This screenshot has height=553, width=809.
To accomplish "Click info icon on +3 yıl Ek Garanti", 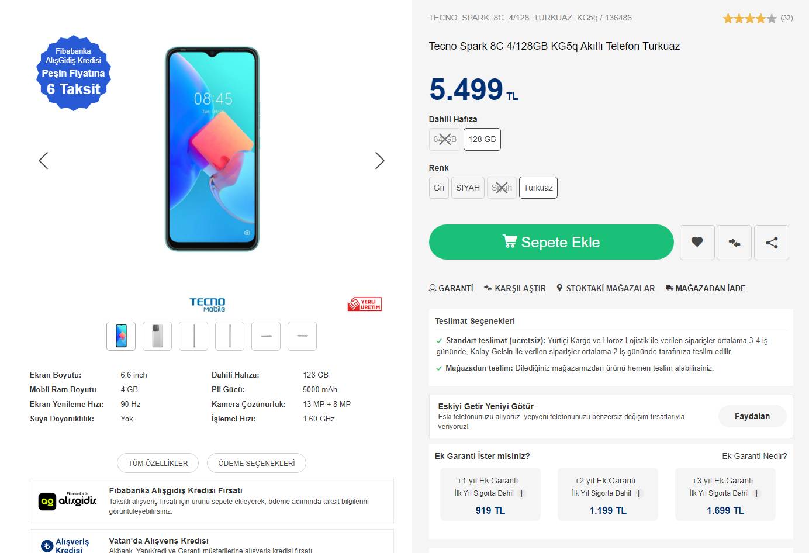I will coord(756,493).
